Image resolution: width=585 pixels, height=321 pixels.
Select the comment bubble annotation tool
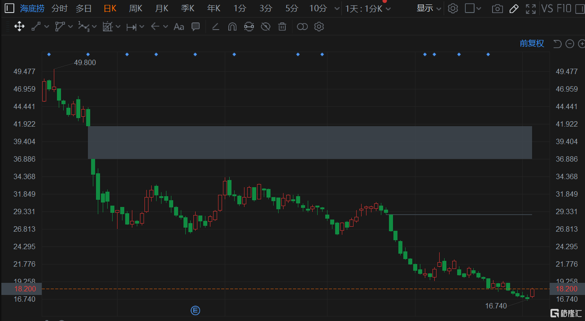pyautogui.click(x=196, y=26)
